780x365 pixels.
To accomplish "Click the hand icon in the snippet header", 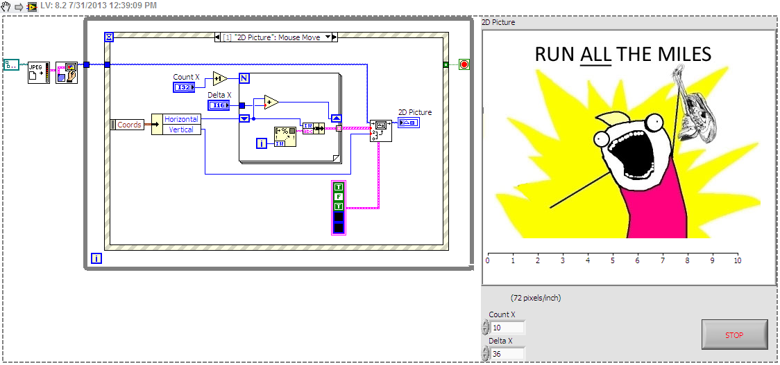I will pyautogui.click(x=6, y=7).
